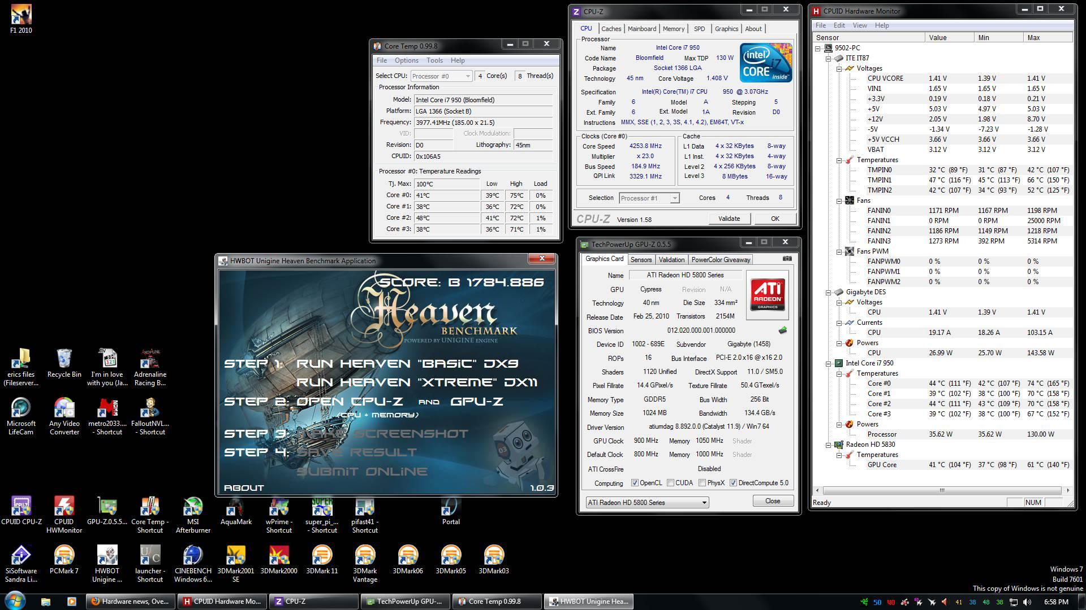
Task: Open Windows Explorer taskbar pinned icon
Action: tap(46, 602)
